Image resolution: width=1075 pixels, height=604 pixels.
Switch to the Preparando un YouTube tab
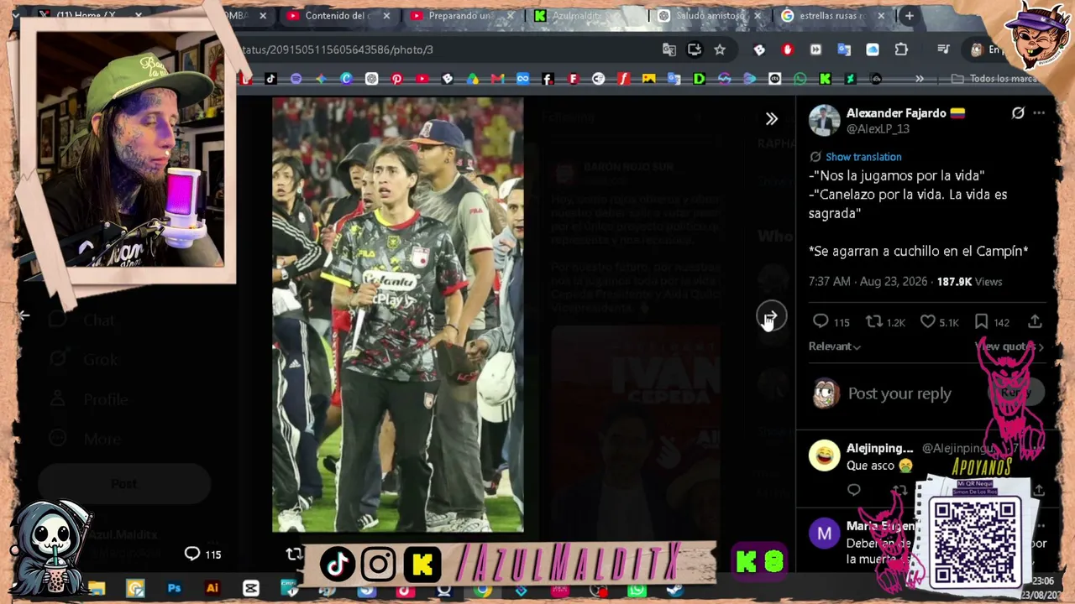tap(459, 16)
